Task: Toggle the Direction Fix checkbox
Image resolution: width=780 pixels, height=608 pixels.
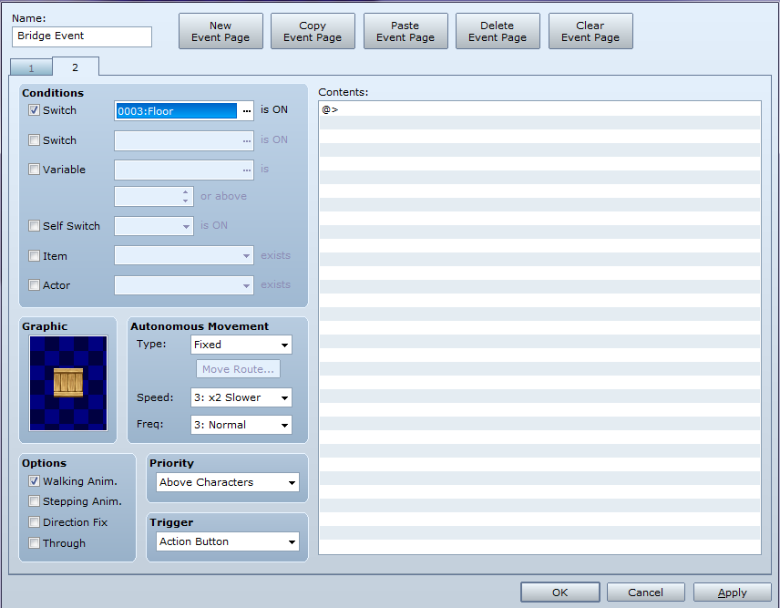Action: [34, 522]
